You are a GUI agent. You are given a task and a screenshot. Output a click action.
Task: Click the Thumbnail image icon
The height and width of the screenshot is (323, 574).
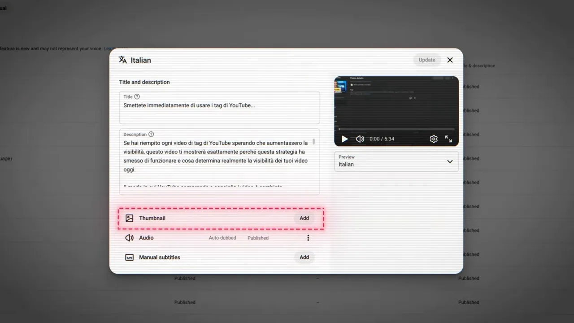[129, 218]
